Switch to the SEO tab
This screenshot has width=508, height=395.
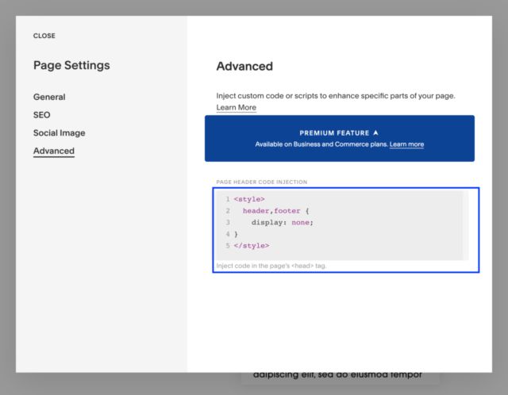click(42, 115)
